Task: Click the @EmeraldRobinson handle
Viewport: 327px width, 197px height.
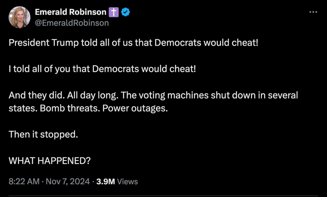Action: coord(72,23)
